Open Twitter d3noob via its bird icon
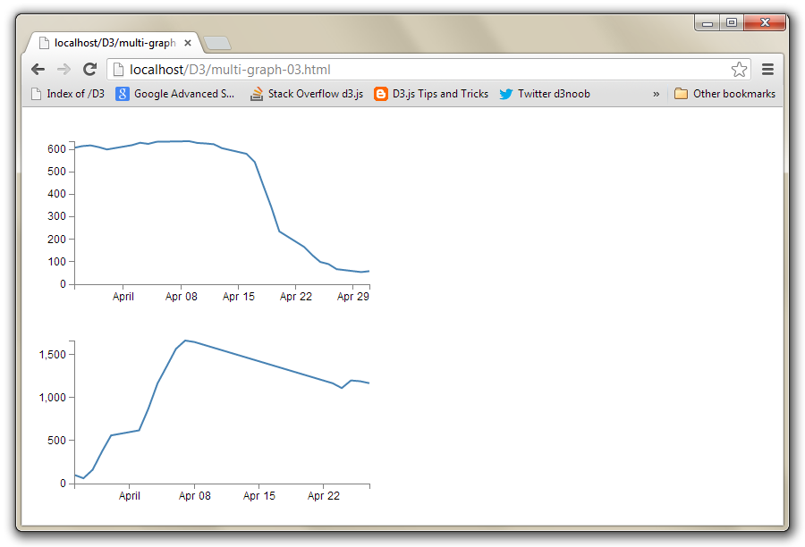805x547 pixels. [x=506, y=93]
